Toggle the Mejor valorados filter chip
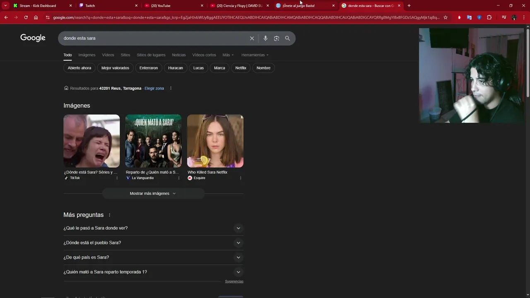This screenshot has width=530, height=298. pyautogui.click(x=115, y=68)
